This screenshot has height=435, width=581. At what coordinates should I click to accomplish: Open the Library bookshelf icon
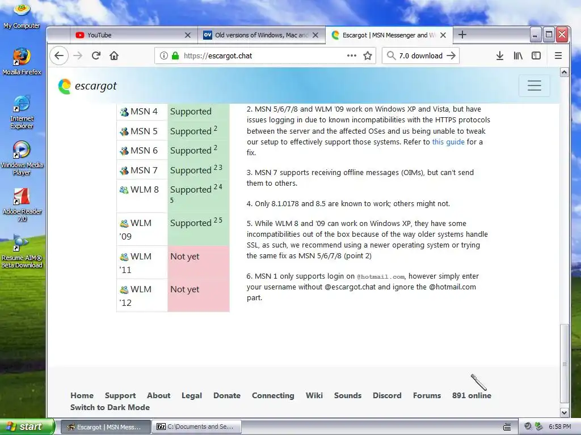tap(518, 56)
